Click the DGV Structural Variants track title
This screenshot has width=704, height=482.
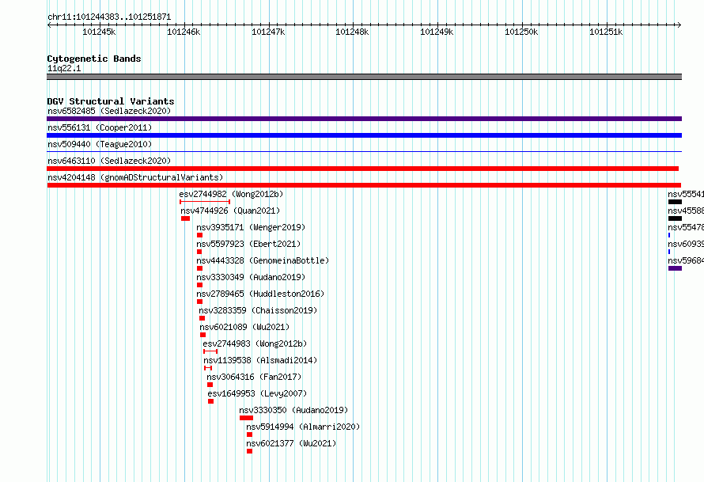point(111,101)
